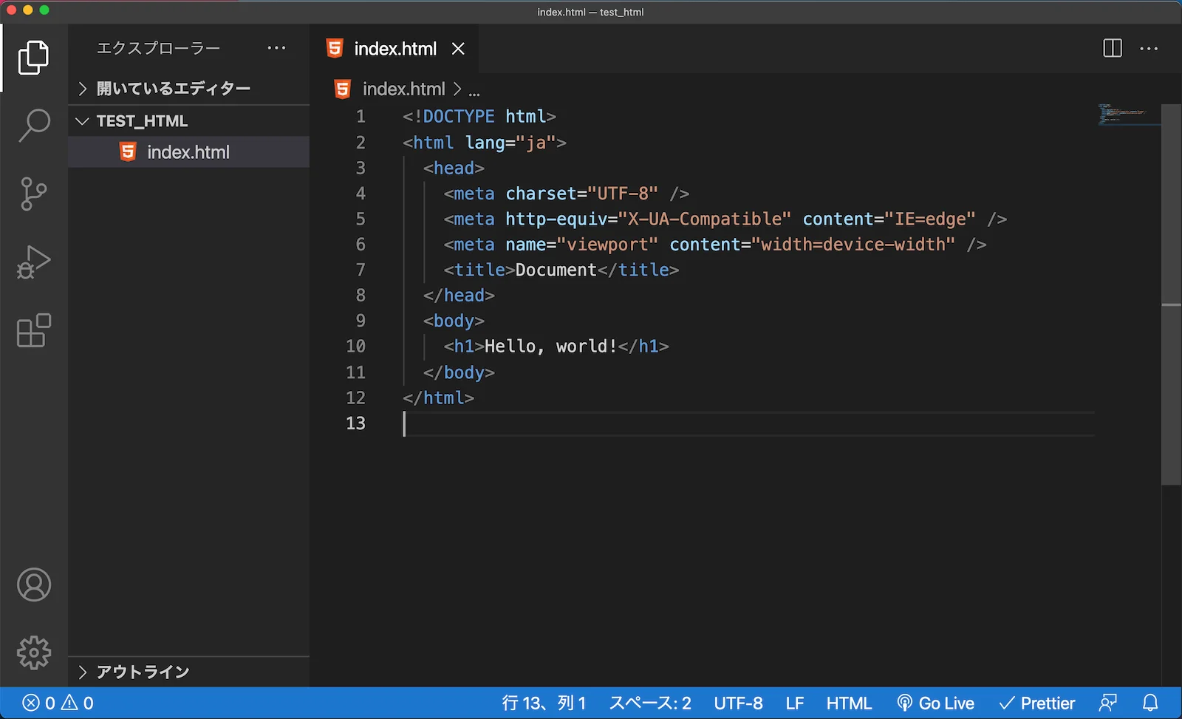Screen dimensions: 1182x719
Task: Open the Extensions view
Action: (33, 331)
